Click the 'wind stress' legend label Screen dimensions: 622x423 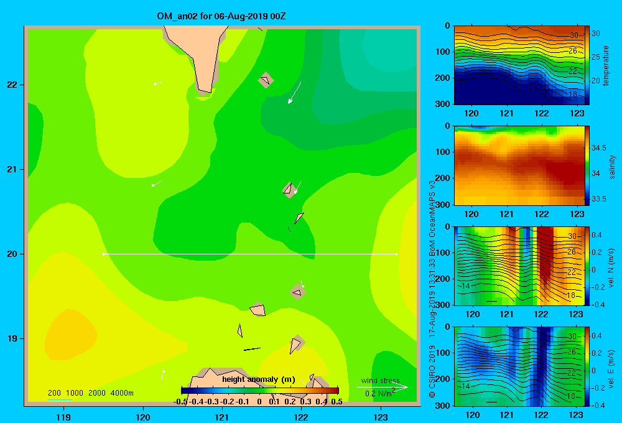coord(380,380)
